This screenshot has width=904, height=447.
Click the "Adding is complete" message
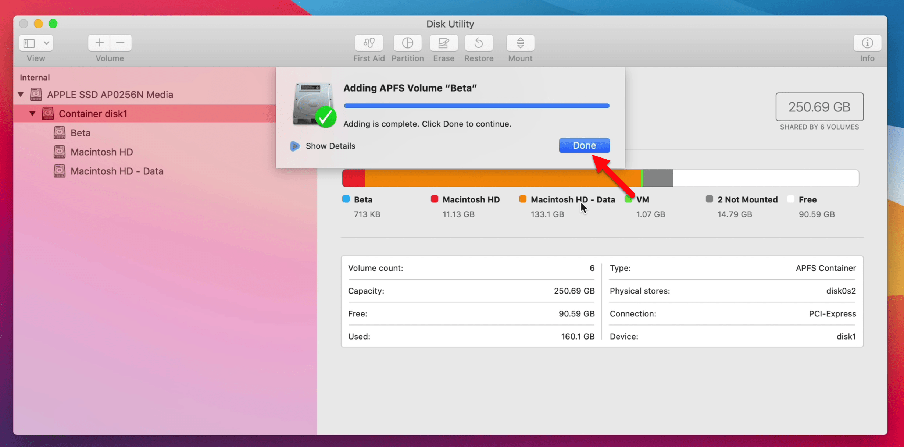click(427, 124)
